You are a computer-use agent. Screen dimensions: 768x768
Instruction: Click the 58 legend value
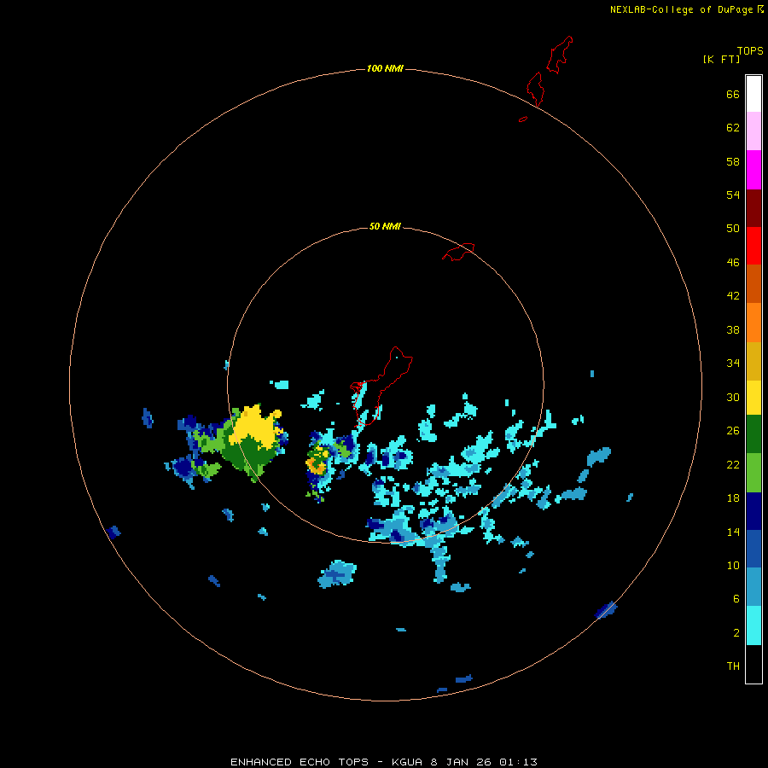coord(733,161)
